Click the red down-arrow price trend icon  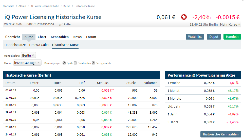[x=184, y=17]
